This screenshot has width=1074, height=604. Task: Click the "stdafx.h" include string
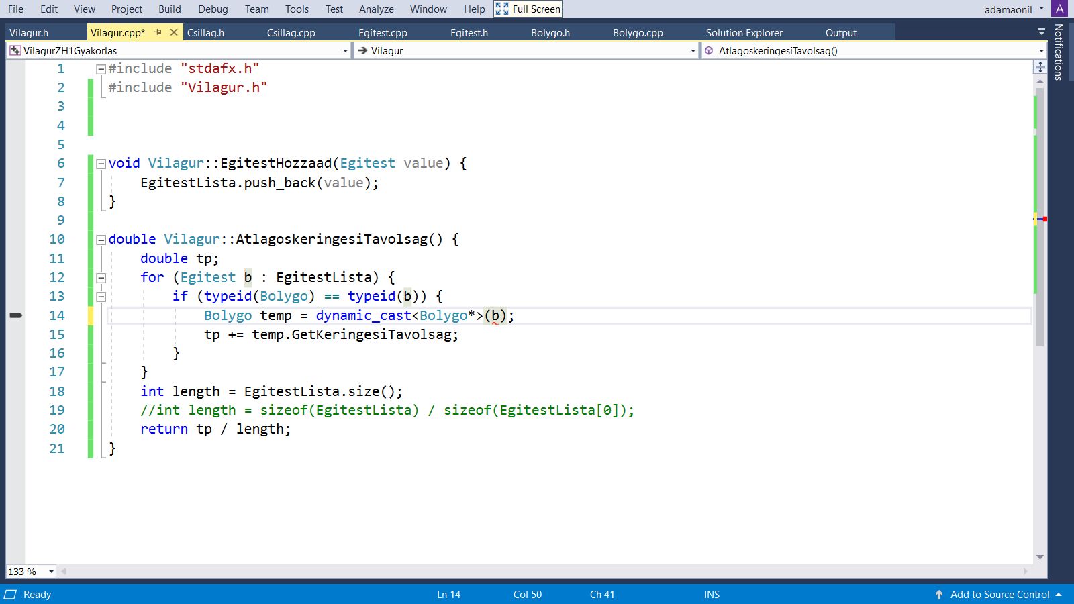(219, 68)
